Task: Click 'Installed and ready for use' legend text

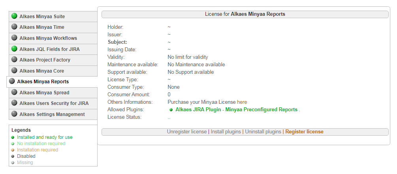Action: (45, 137)
